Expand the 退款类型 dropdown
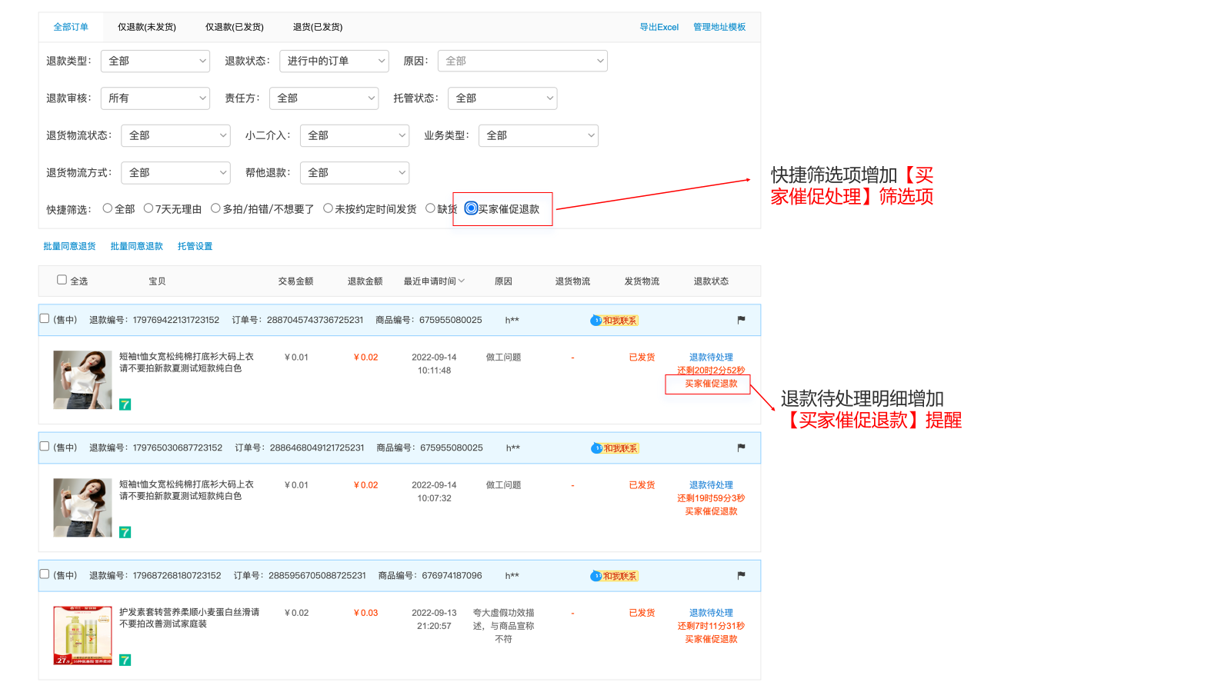 coord(155,61)
